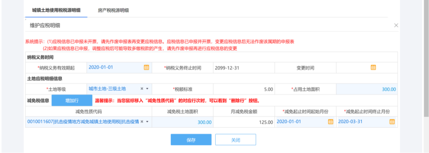Viewport: 429px width, 153px height.
Task: Click the 0010011607 减免性质代码 entry
Action: pos(83,122)
